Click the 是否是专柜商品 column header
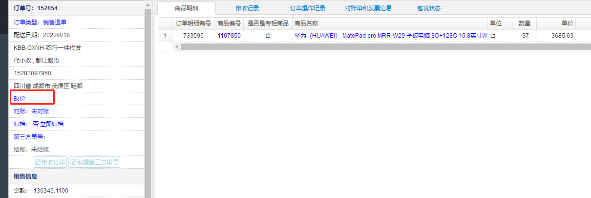 click(268, 23)
